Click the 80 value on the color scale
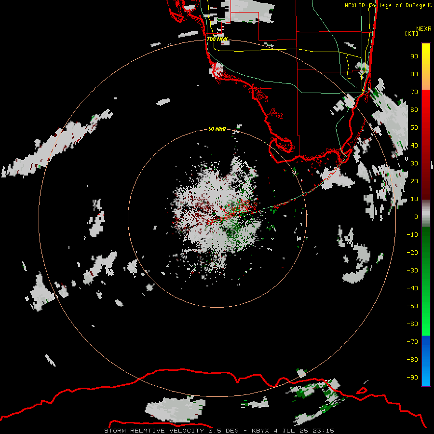The width and height of the screenshot is (434, 434). tap(414, 74)
